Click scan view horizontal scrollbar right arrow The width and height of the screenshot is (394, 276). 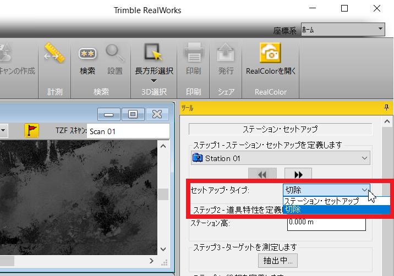(x=151, y=261)
